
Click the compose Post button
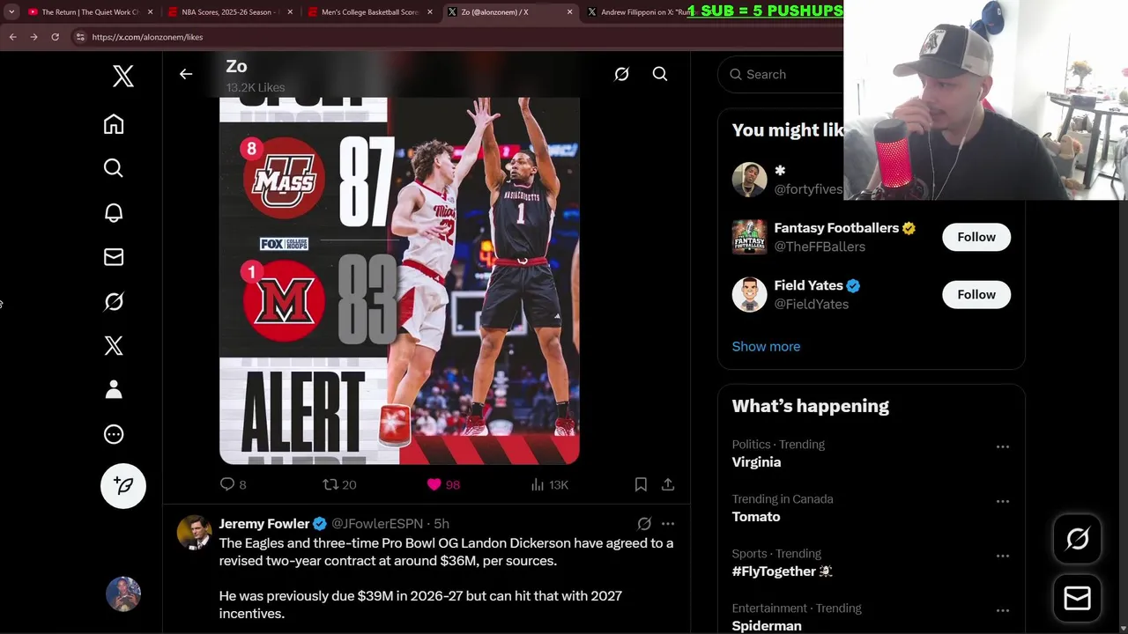[123, 486]
